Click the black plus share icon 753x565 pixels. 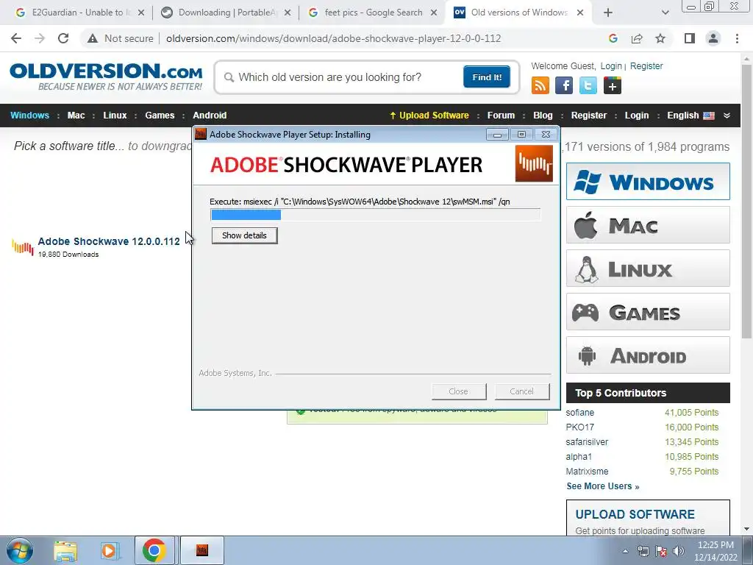613,85
